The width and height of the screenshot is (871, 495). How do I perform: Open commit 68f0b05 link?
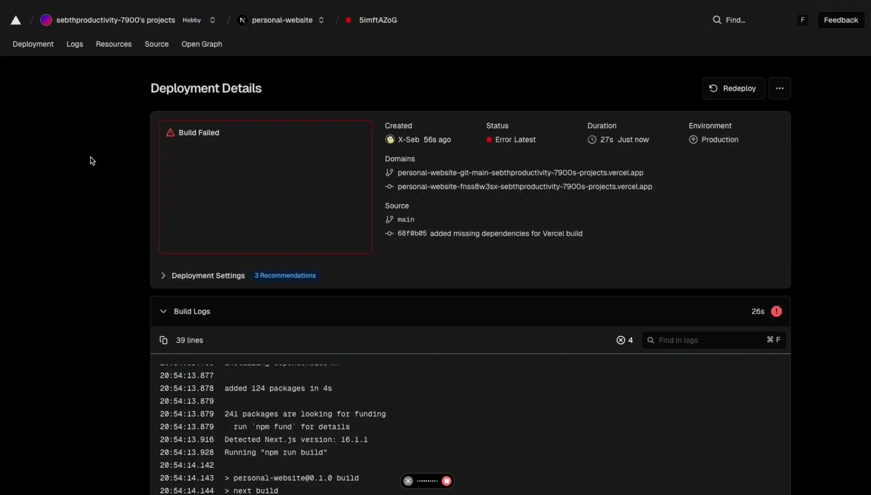pos(412,234)
